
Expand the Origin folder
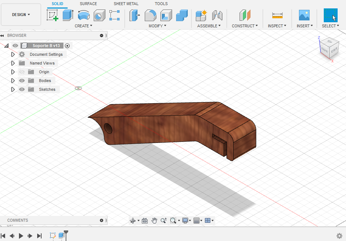coord(13,72)
